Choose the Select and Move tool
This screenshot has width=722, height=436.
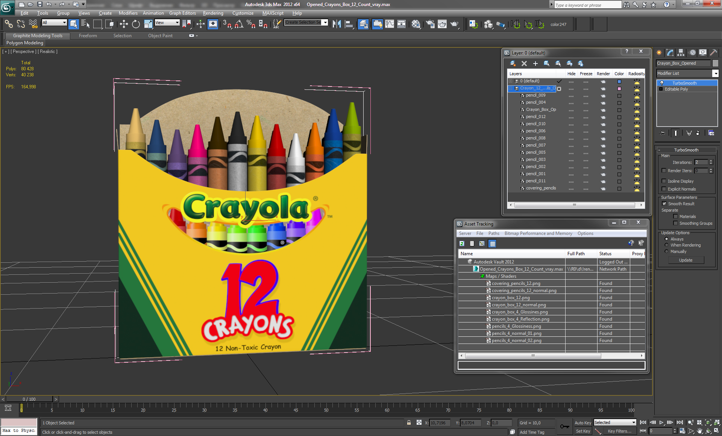pos(124,24)
